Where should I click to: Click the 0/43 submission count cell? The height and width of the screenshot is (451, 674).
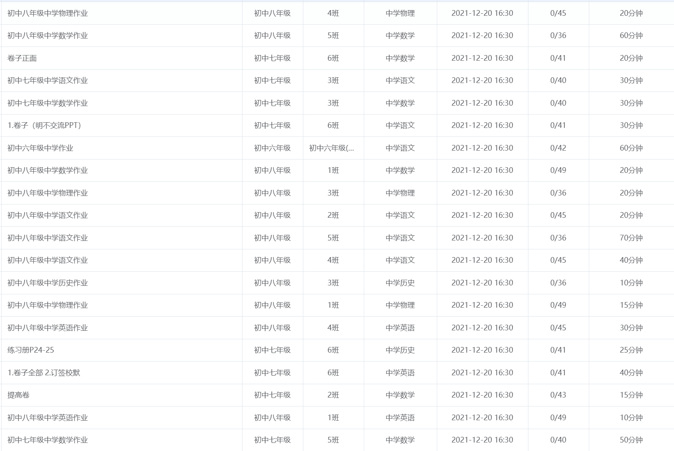pos(558,395)
